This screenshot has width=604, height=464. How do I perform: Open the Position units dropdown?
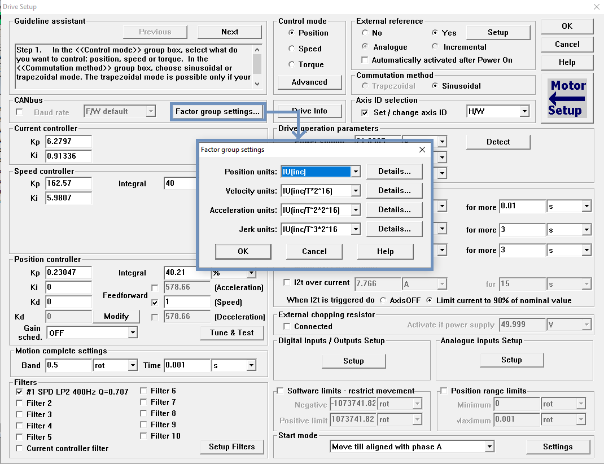click(x=356, y=172)
